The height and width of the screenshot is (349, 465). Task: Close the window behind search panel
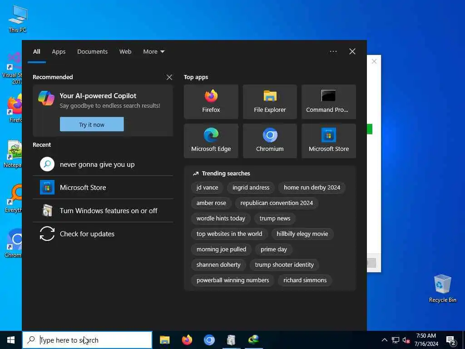[x=374, y=61]
